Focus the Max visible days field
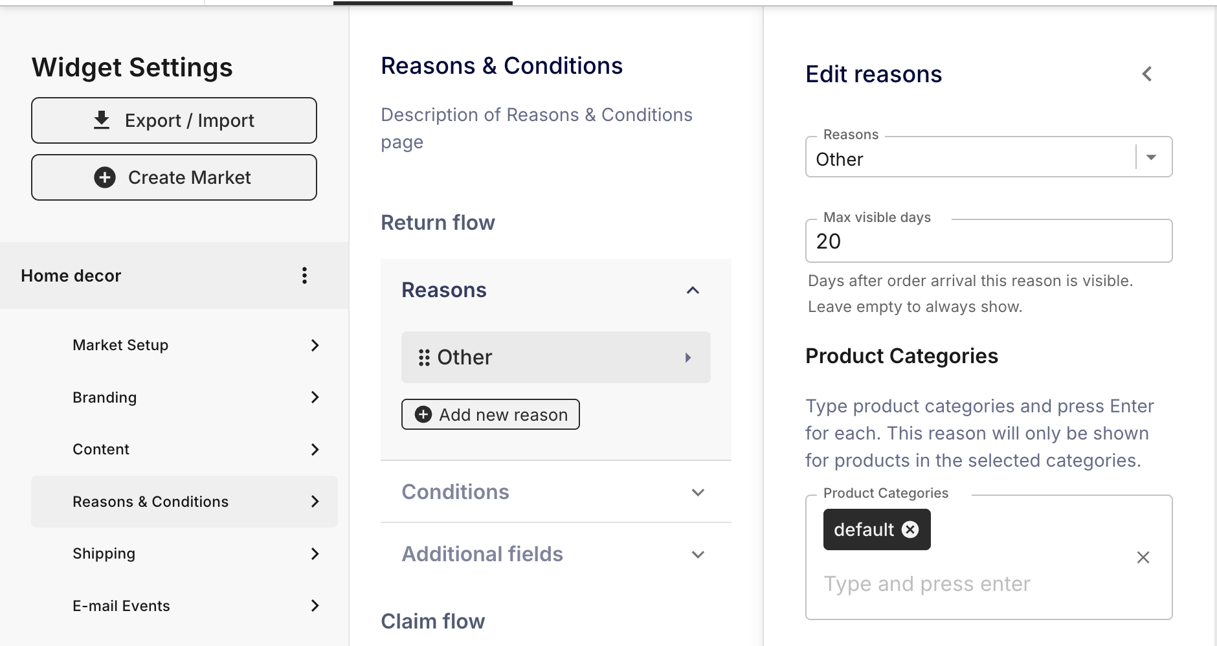 click(988, 241)
